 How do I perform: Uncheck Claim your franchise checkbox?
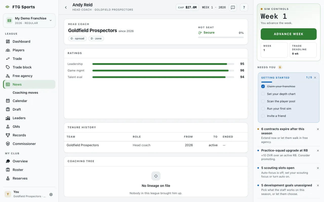click(x=263, y=86)
